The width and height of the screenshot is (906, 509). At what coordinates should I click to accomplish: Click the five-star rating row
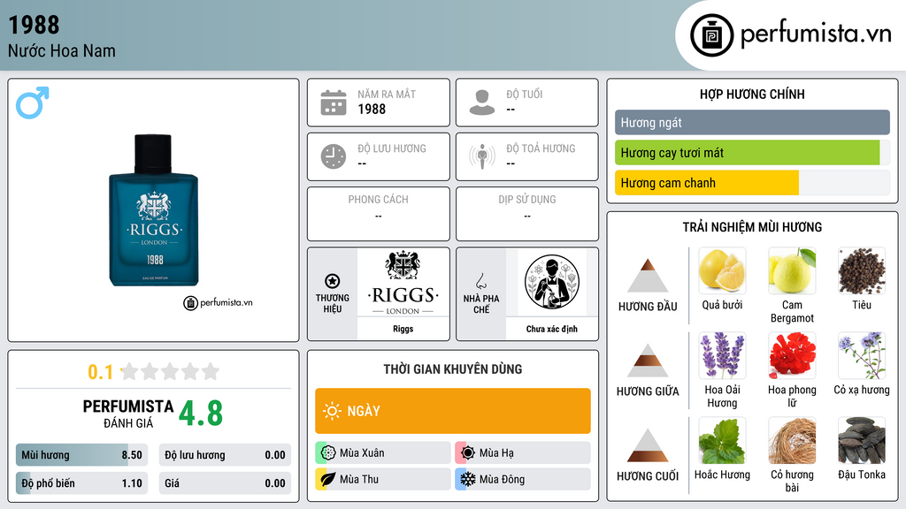170,371
